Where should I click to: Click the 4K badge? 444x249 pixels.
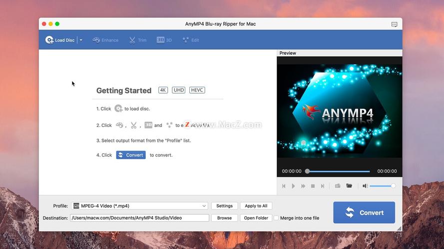pyautogui.click(x=163, y=90)
